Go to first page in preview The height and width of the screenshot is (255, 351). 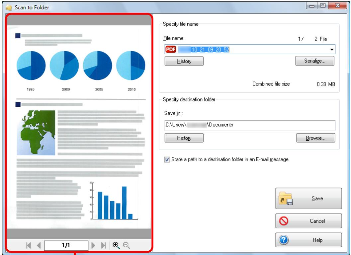[x=29, y=245]
